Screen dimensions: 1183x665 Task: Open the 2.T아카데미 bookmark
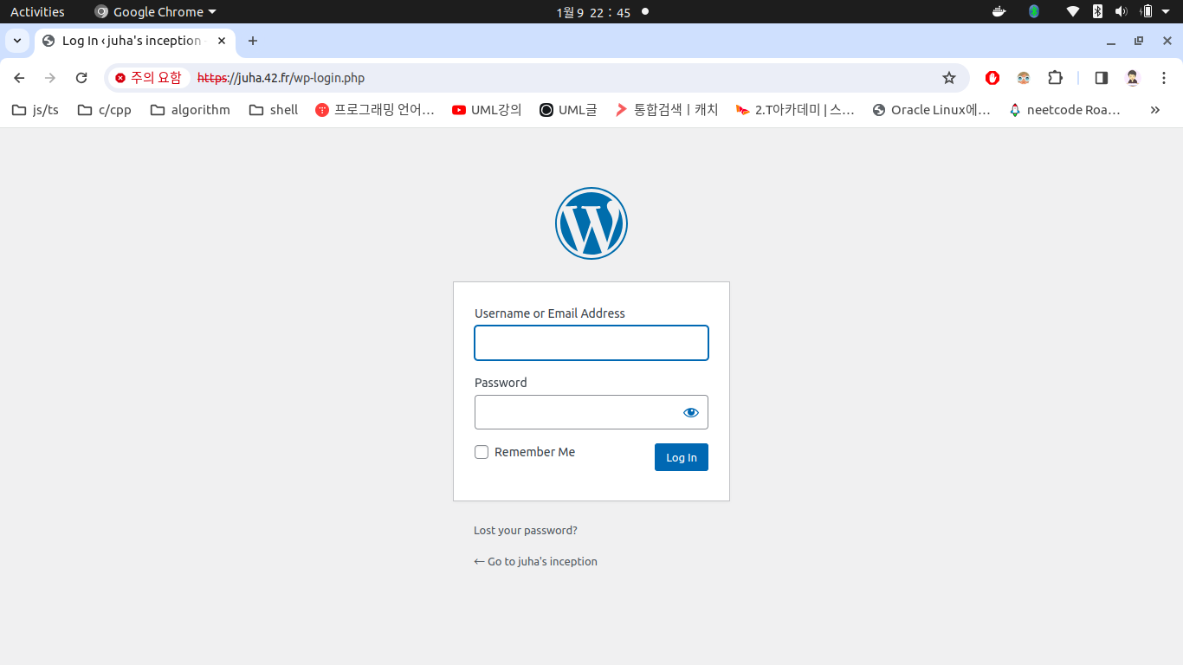click(795, 110)
